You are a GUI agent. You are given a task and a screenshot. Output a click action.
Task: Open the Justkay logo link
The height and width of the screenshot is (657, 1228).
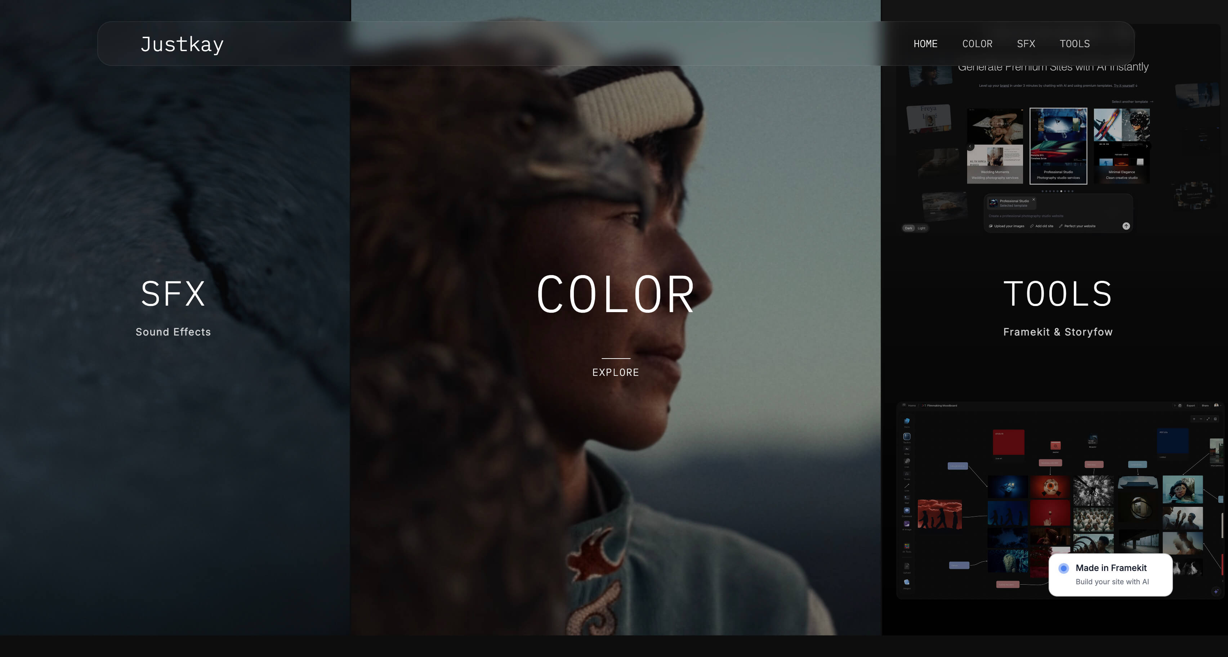tap(182, 44)
